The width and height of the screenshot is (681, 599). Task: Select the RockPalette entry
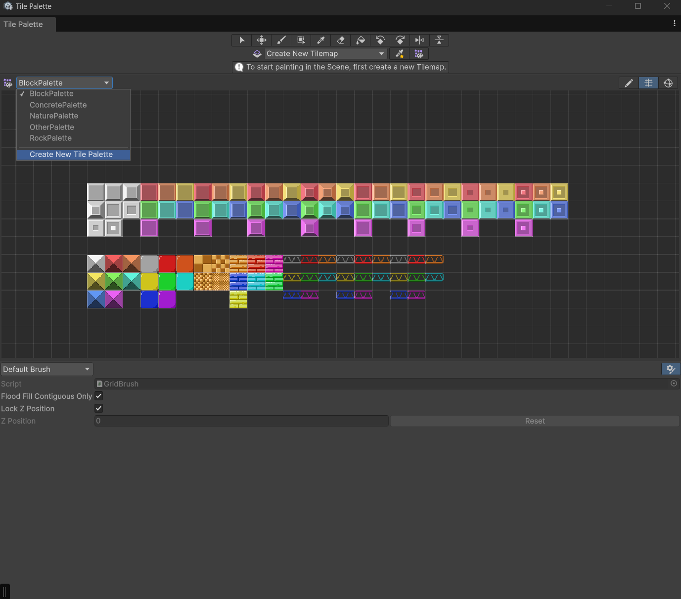tap(50, 138)
